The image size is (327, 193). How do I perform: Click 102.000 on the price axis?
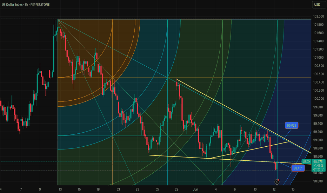(x=319, y=16)
